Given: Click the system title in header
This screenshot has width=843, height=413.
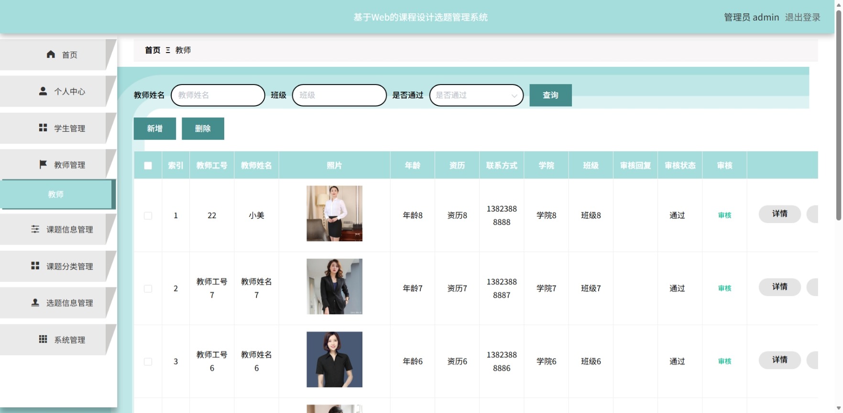Looking at the screenshot, I should [421, 17].
